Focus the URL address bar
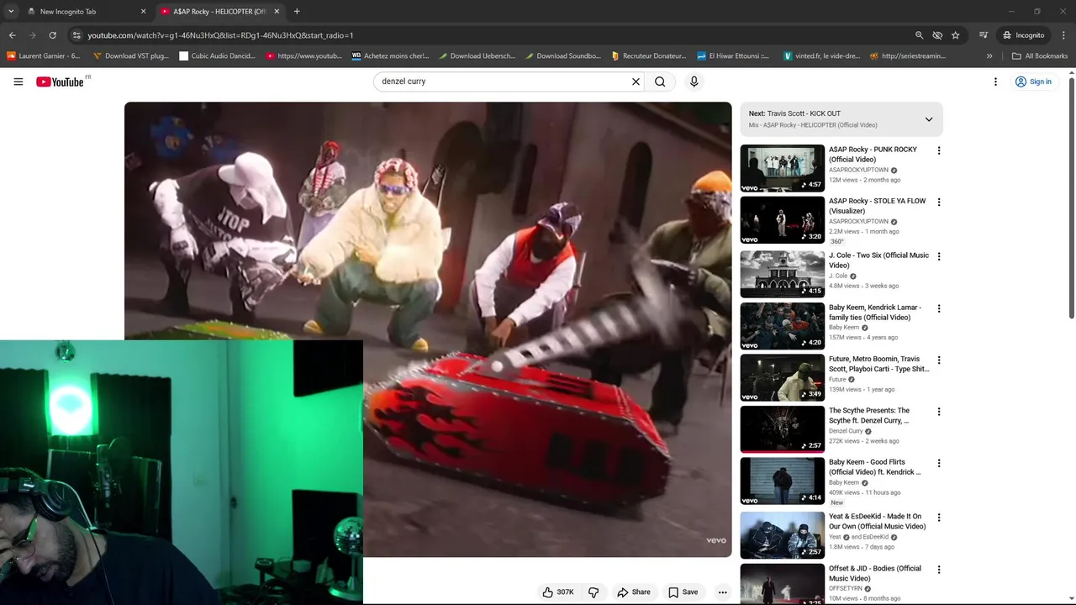 tap(488, 35)
